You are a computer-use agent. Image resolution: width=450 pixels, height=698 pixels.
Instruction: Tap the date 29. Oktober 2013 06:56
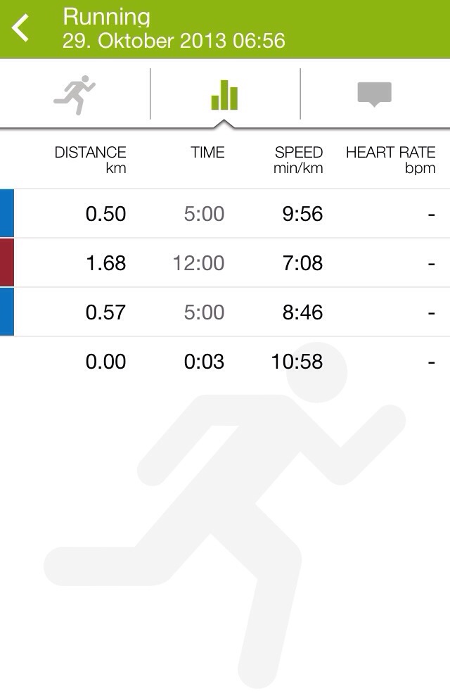[174, 41]
